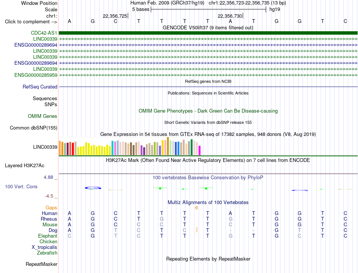The height and width of the screenshot is (273, 358).
Task: Select the Zebrafish species label
Action: (x=47, y=253)
